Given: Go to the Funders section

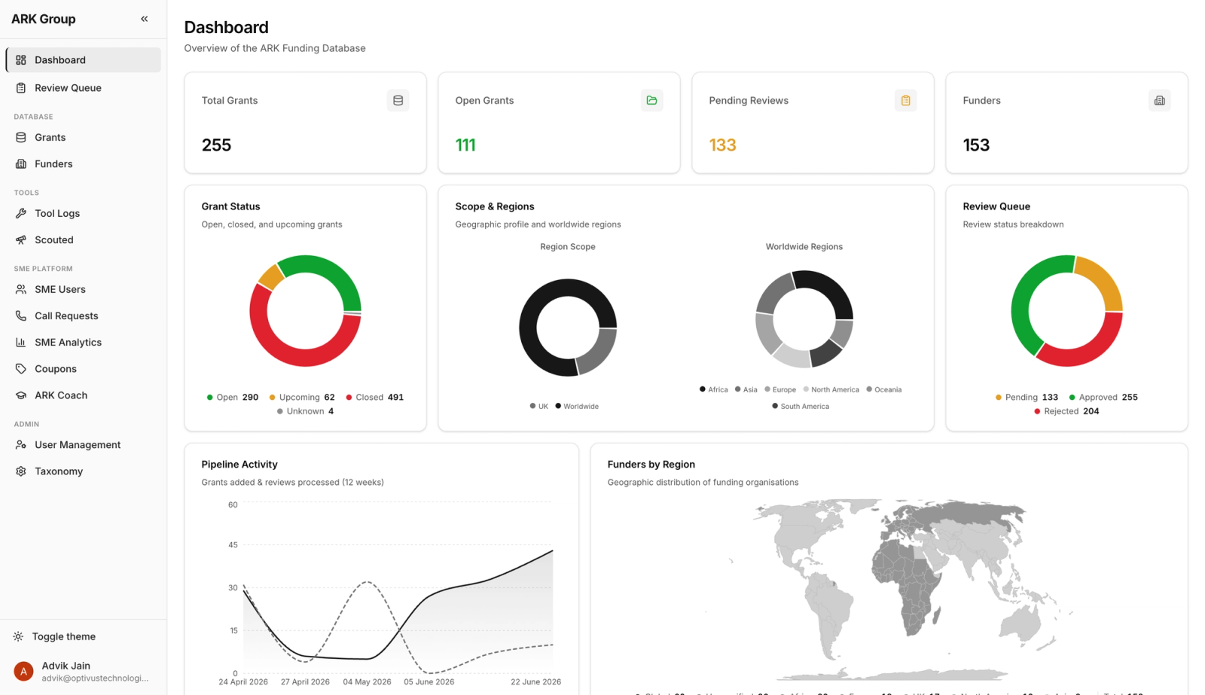Looking at the screenshot, I should [x=83, y=164].
